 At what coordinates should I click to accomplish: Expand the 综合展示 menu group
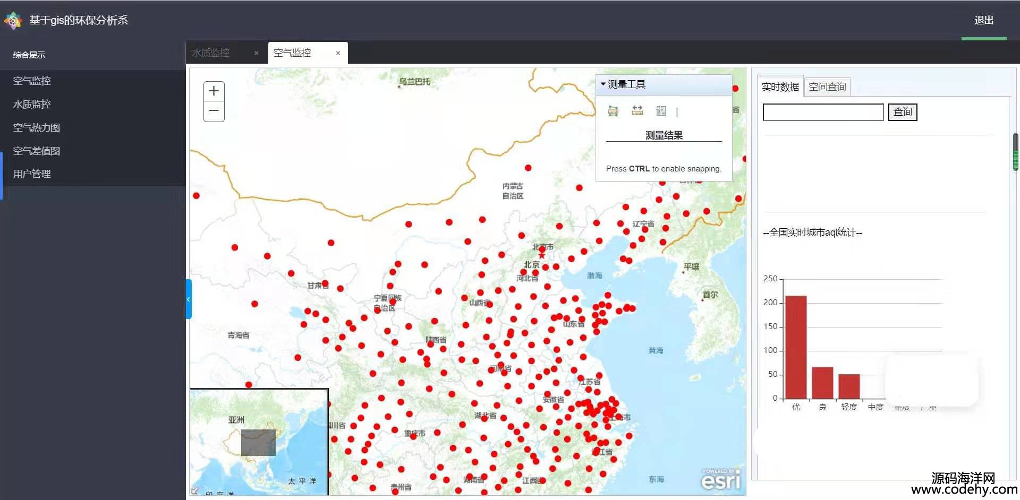29,55
